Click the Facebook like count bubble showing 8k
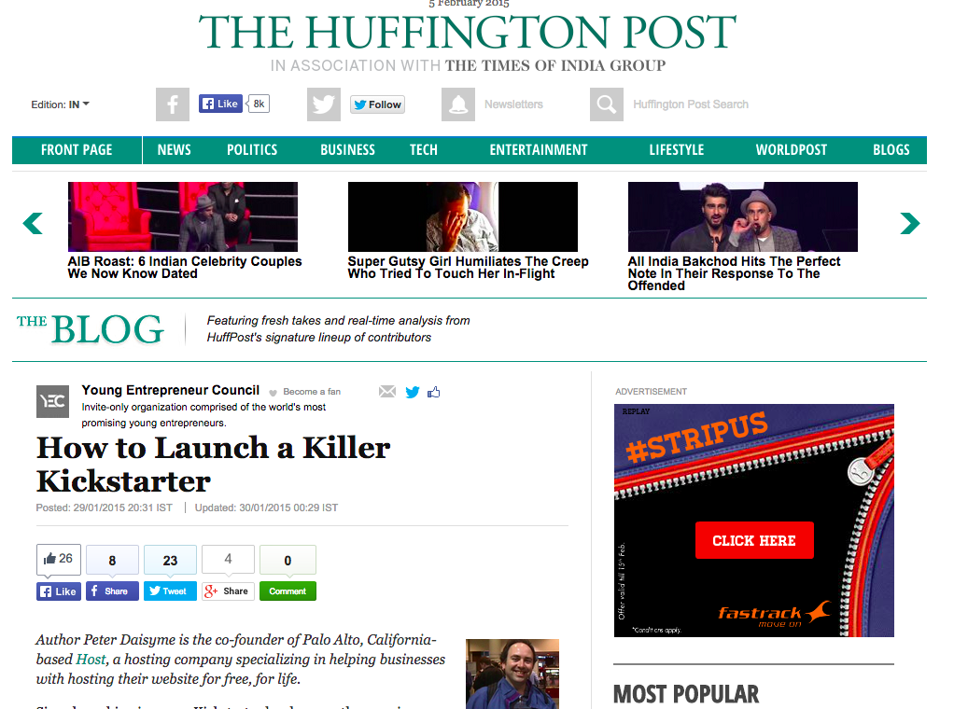The width and height of the screenshot is (954, 709). [259, 104]
